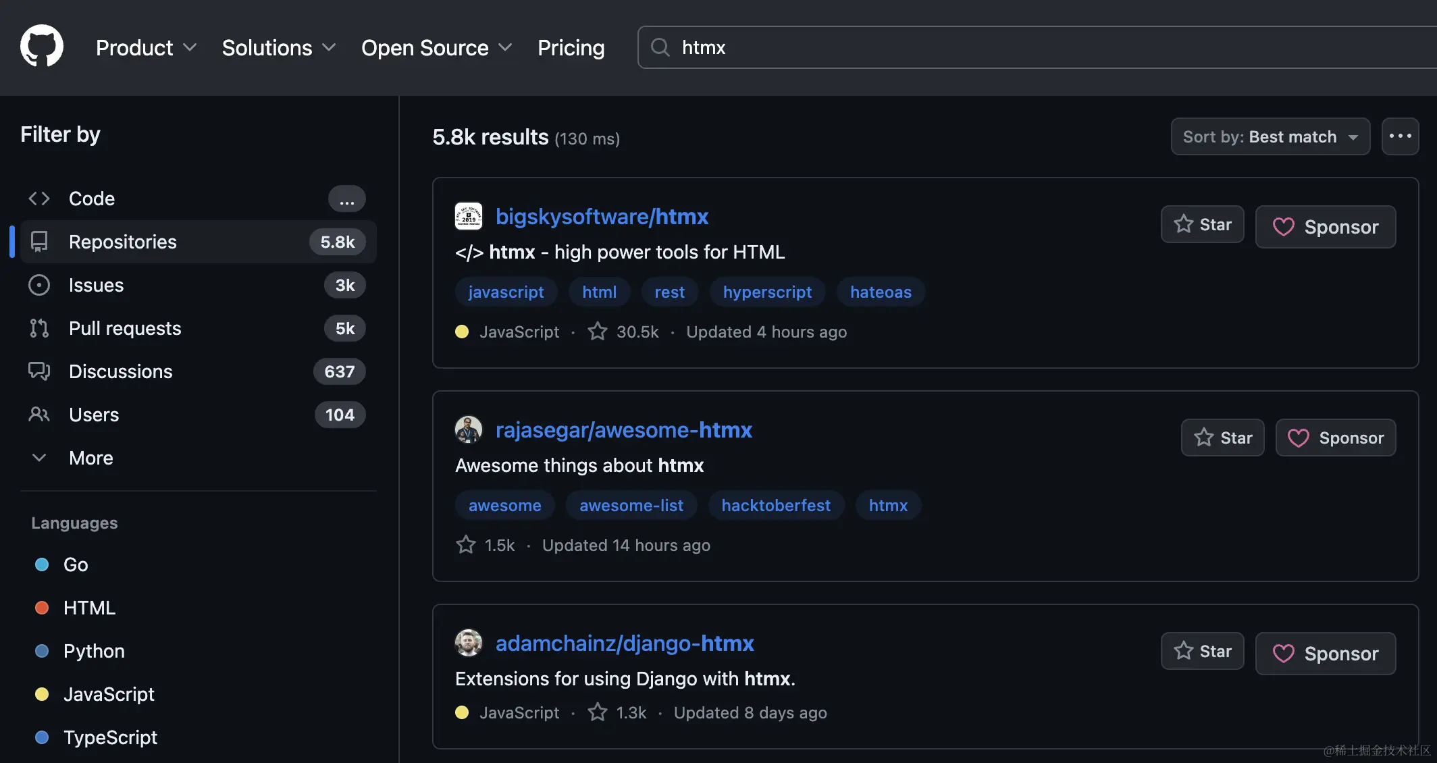Image resolution: width=1437 pixels, height=763 pixels.
Task: Sponsor adamchainz for django-htmx
Action: 1325,654
